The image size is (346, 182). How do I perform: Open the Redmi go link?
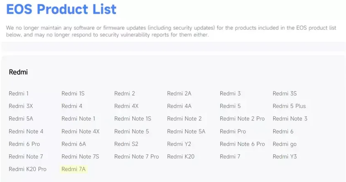(285, 144)
